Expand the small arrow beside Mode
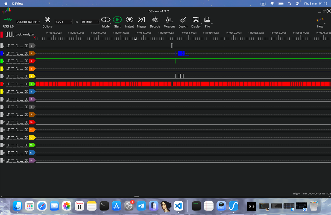Viewport: 331px width, 215px height. pyautogui.click(x=111, y=24)
